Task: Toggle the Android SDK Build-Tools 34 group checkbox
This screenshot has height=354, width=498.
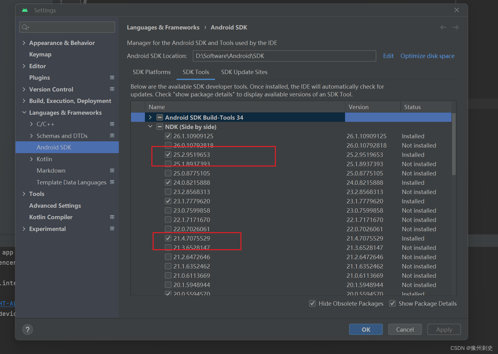Action: [160, 117]
